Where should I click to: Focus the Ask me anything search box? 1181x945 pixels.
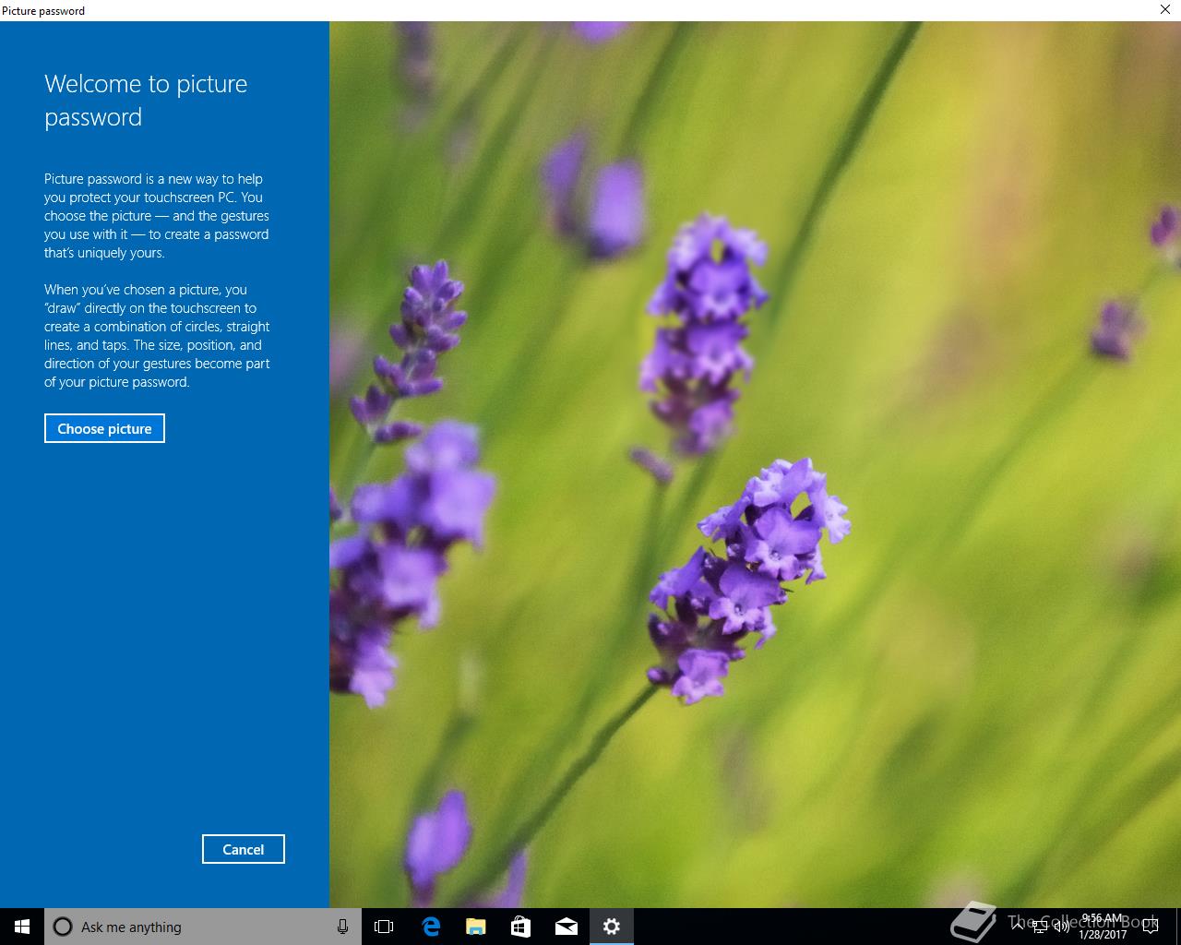pyautogui.click(x=203, y=927)
